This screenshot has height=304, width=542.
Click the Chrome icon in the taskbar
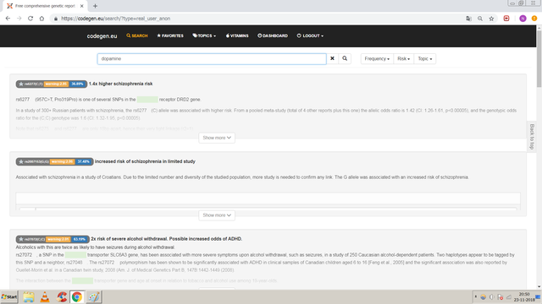click(77, 296)
